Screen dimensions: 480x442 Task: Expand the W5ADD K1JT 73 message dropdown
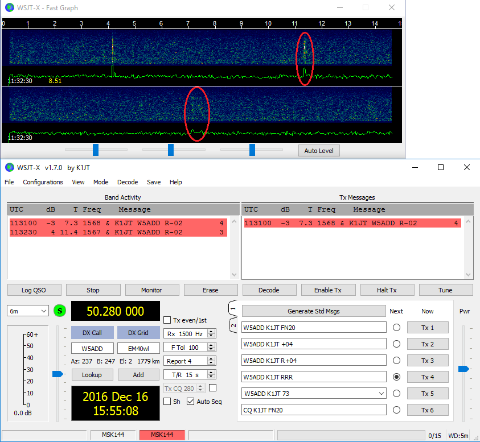381,393
